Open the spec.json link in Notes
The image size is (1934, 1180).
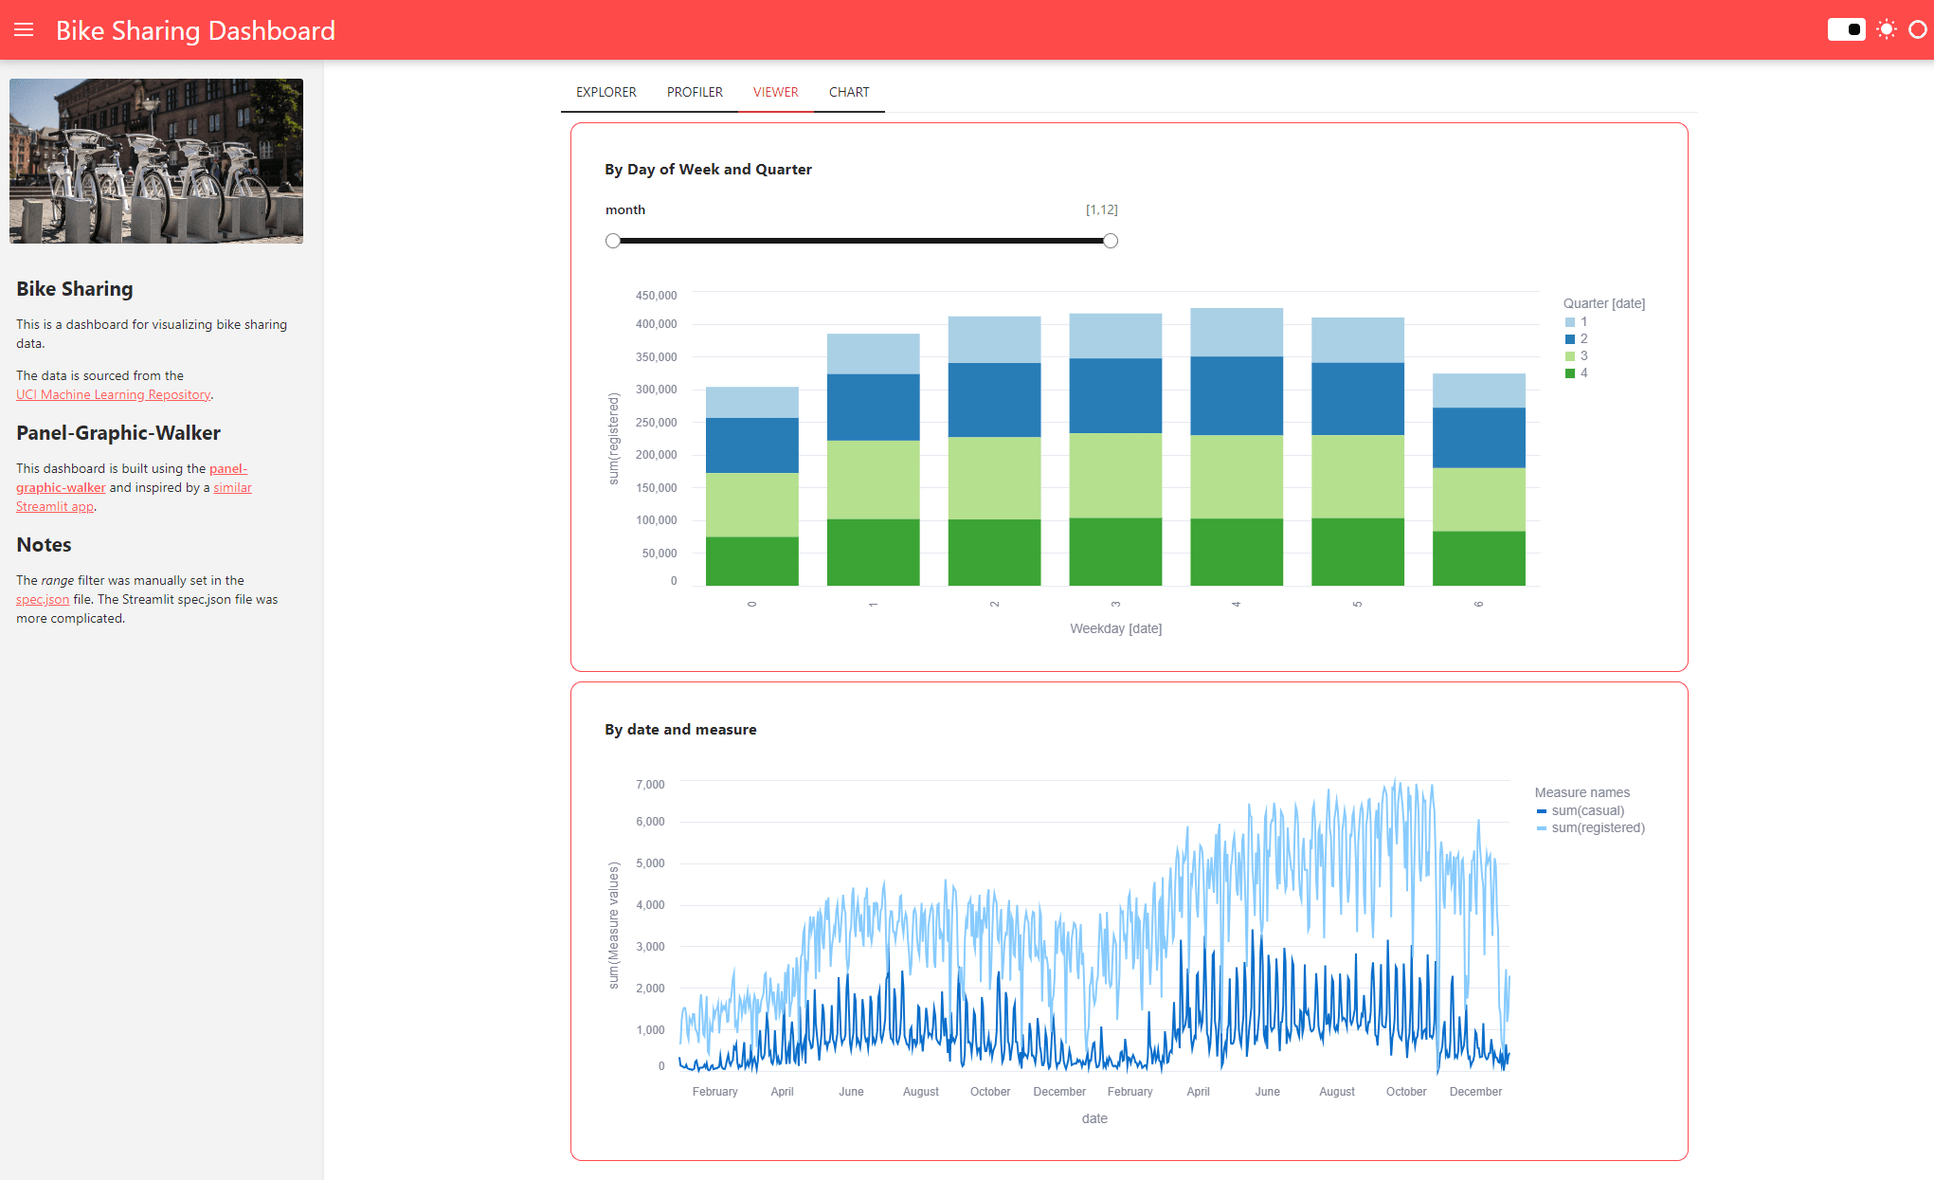pos(42,599)
